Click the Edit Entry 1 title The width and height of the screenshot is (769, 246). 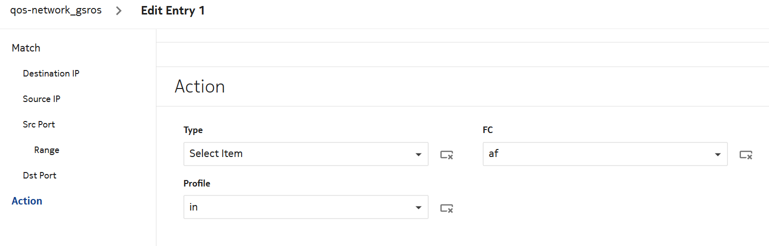pyautogui.click(x=173, y=11)
